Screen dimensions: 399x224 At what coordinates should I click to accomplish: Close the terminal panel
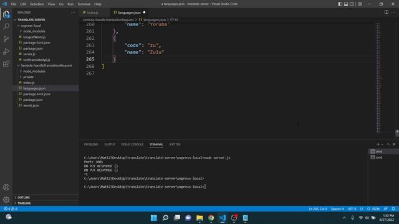point(394,144)
